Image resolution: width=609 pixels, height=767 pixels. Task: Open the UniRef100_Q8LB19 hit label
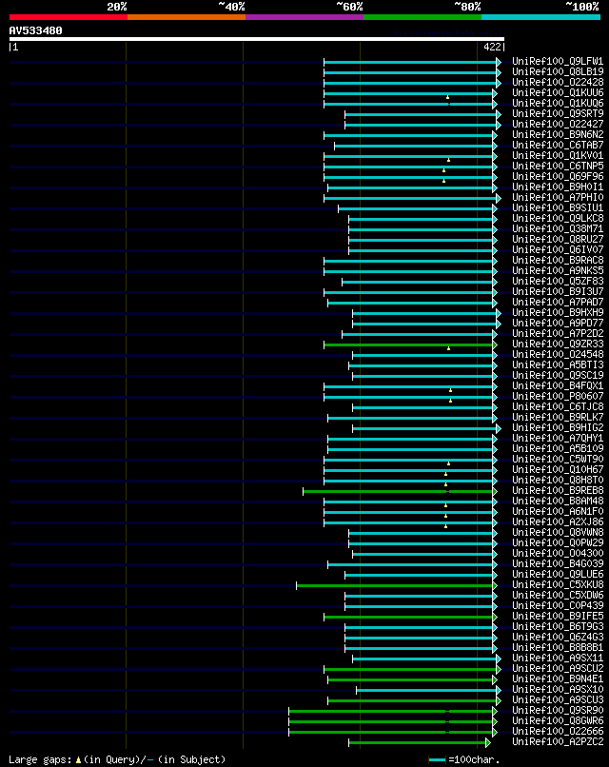[558, 72]
